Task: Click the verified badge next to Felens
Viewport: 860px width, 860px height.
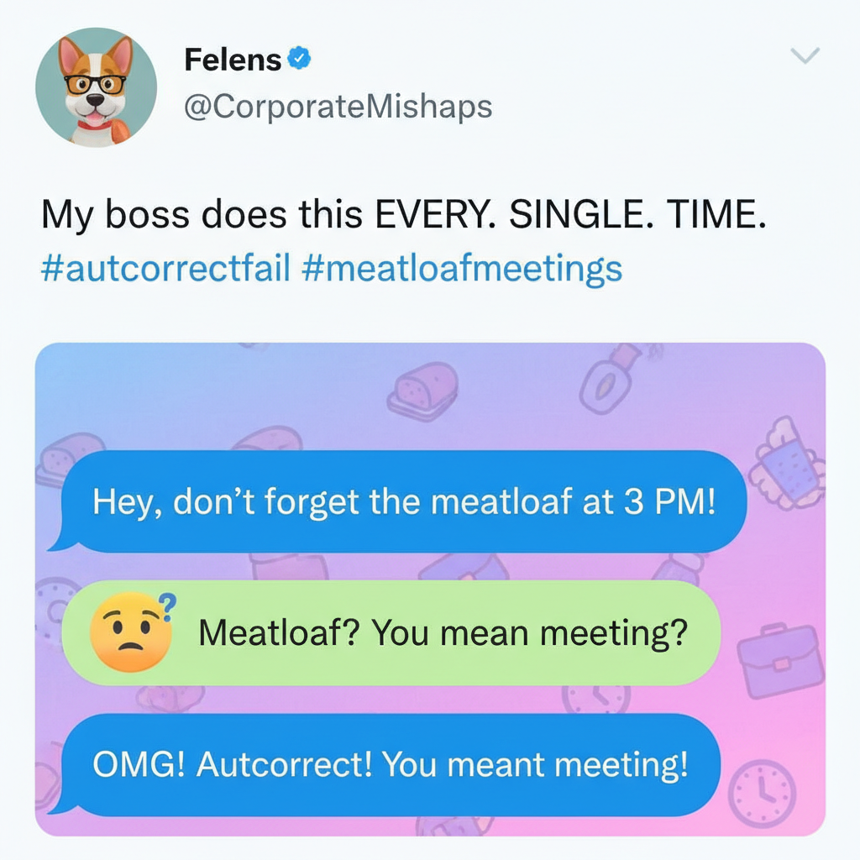Action: (301, 59)
